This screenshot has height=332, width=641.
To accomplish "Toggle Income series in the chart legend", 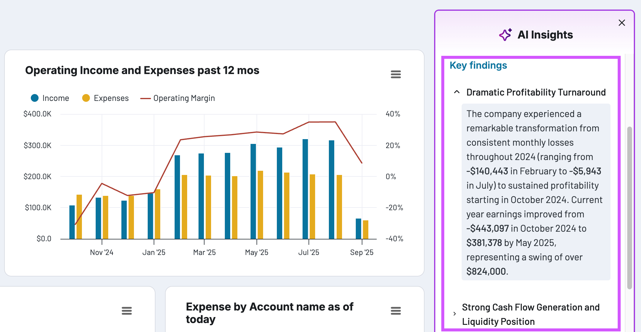I will (56, 98).
